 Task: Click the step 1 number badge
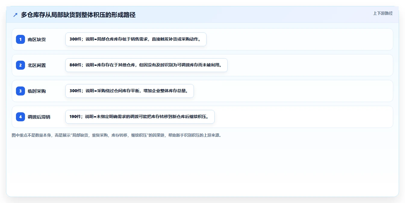pyautogui.click(x=20, y=39)
